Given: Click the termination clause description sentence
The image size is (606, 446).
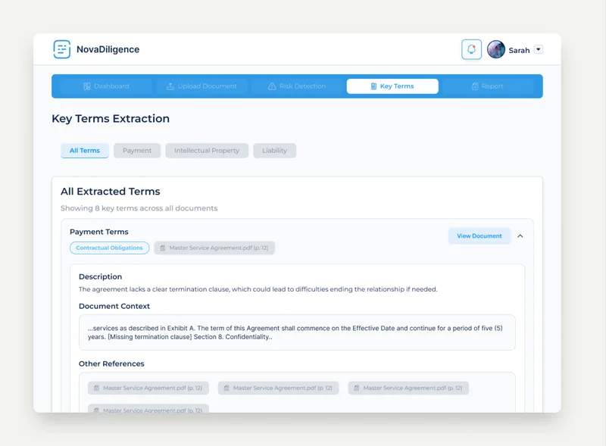Looking at the screenshot, I should click(x=258, y=289).
